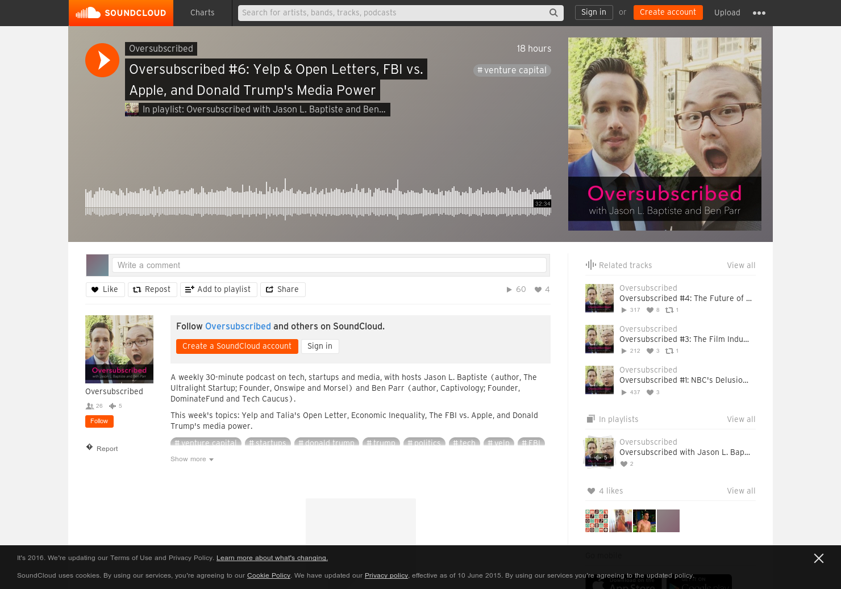Open Oversubscribed #3 thumbnail

tap(599, 339)
